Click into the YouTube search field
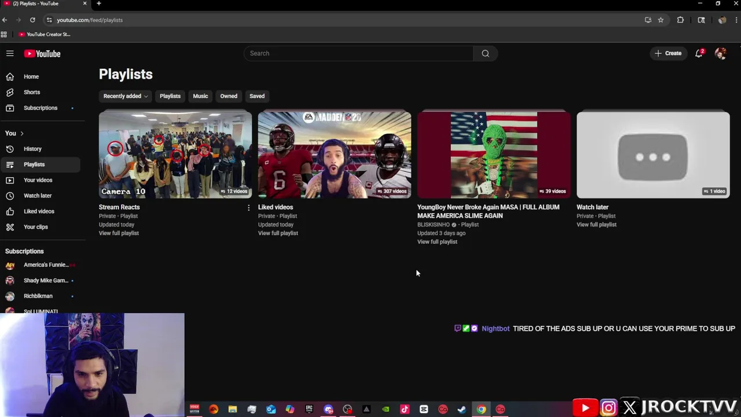Screen dimensions: 741x417 tap(359, 53)
